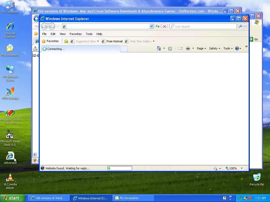Select Recycle Bin desktop icon
Image resolution: width=270 pixels, height=202 pixels.
pos(257,180)
